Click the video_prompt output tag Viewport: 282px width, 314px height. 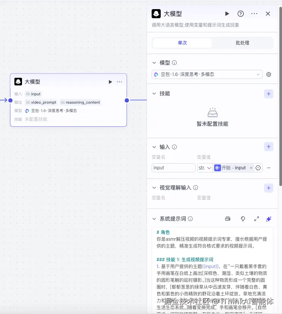tap(41, 103)
